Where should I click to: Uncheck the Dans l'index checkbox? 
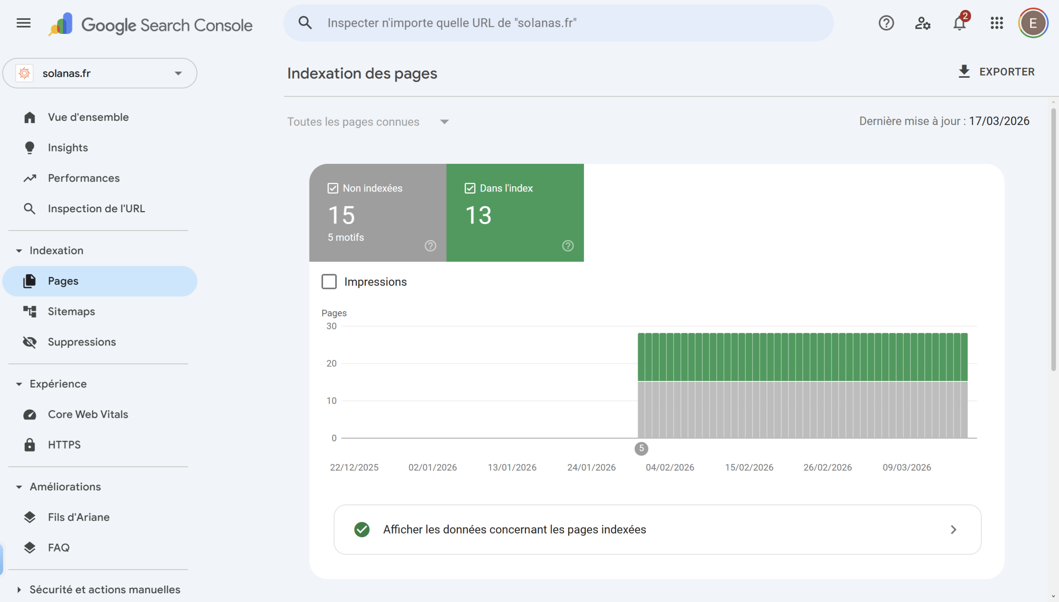pyautogui.click(x=470, y=188)
